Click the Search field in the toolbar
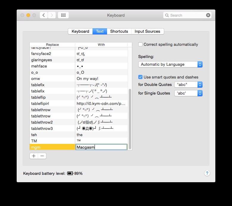Image resolution: width=232 pixels, height=206 pixels. [187, 15]
